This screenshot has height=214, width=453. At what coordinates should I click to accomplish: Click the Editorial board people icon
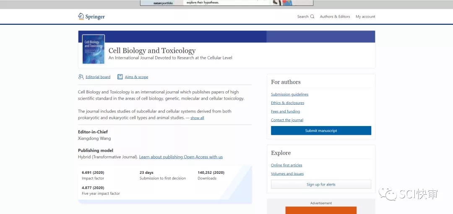81,77
